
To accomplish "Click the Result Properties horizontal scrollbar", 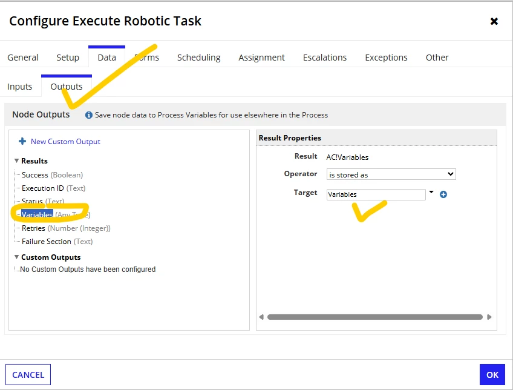I will (x=375, y=317).
